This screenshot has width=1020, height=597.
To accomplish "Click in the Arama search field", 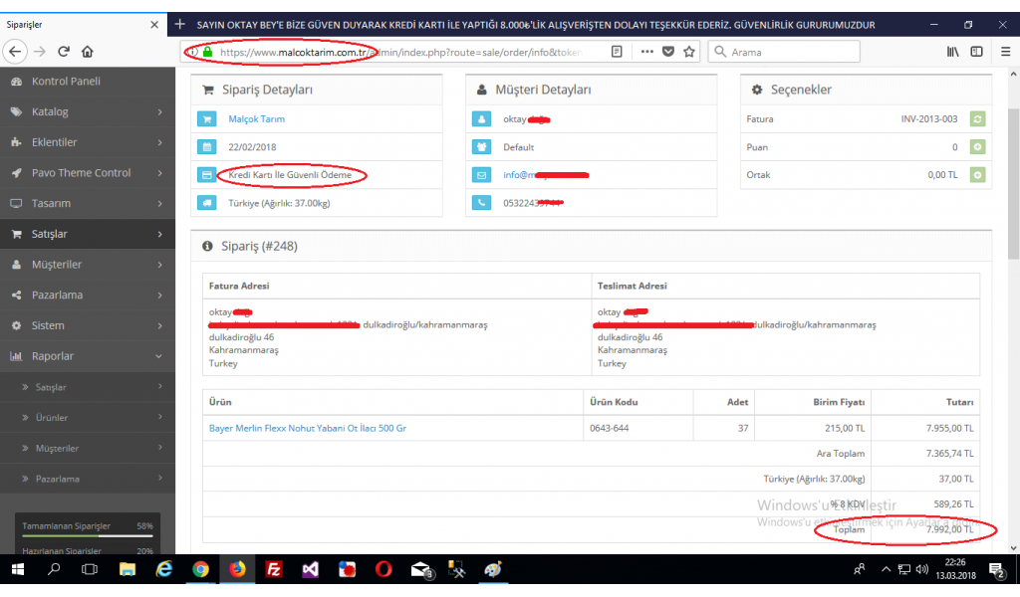I will pos(783,52).
